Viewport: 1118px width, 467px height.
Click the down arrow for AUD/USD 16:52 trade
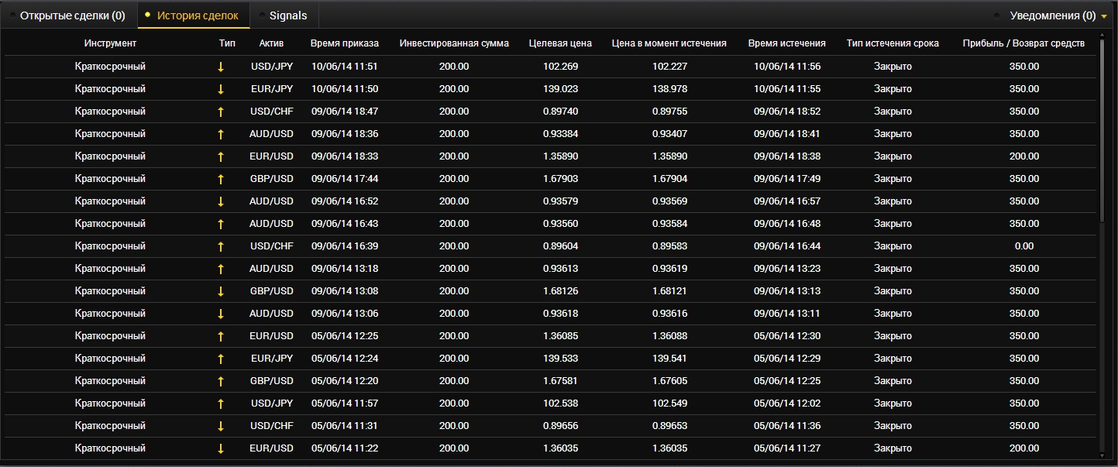[221, 201]
